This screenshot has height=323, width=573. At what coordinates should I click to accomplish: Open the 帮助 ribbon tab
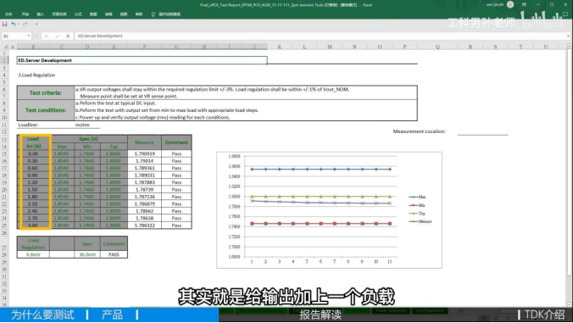click(139, 14)
